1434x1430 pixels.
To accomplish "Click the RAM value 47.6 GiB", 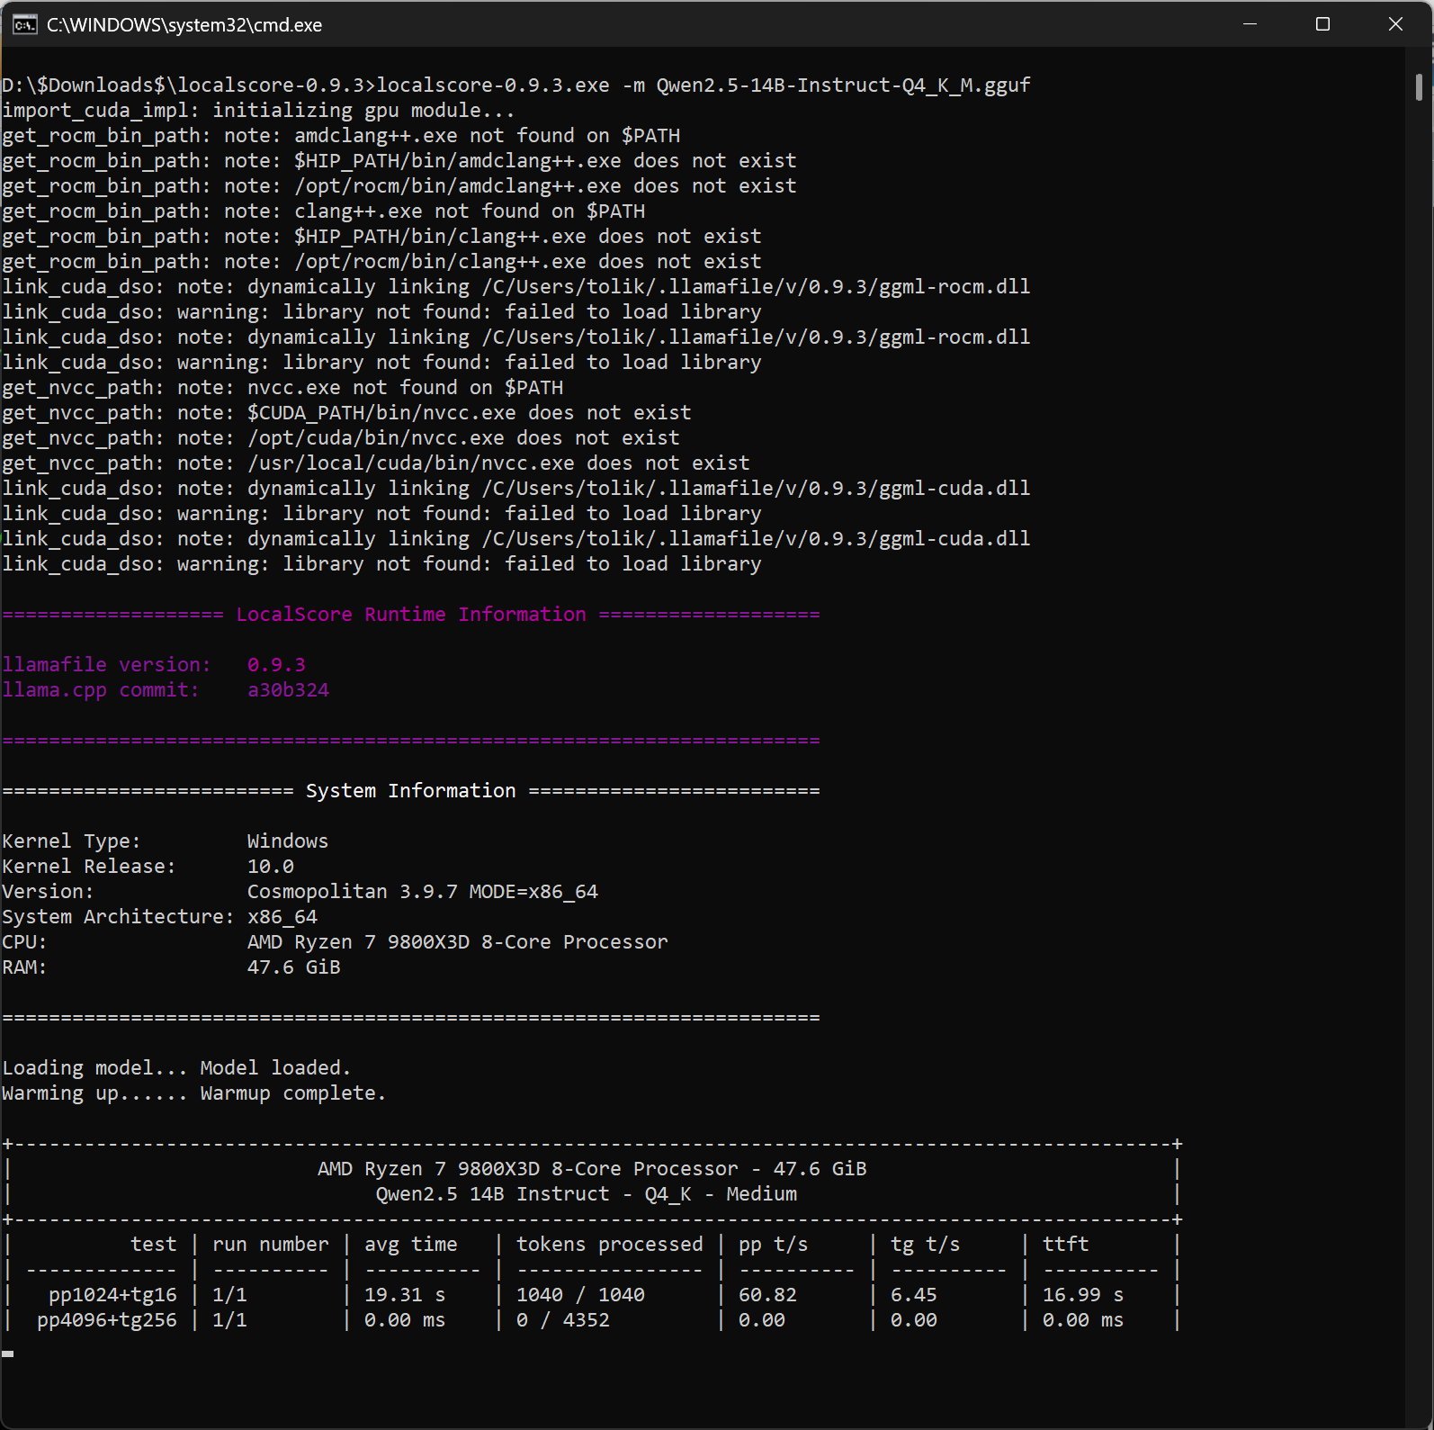I will point(294,967).
